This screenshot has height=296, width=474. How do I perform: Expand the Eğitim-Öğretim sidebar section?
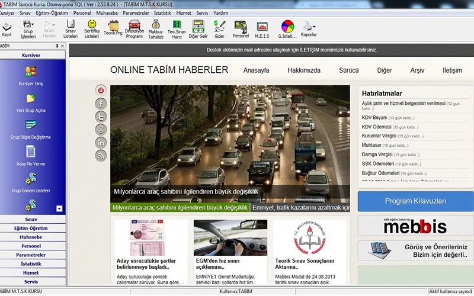(x=31, y=228)
